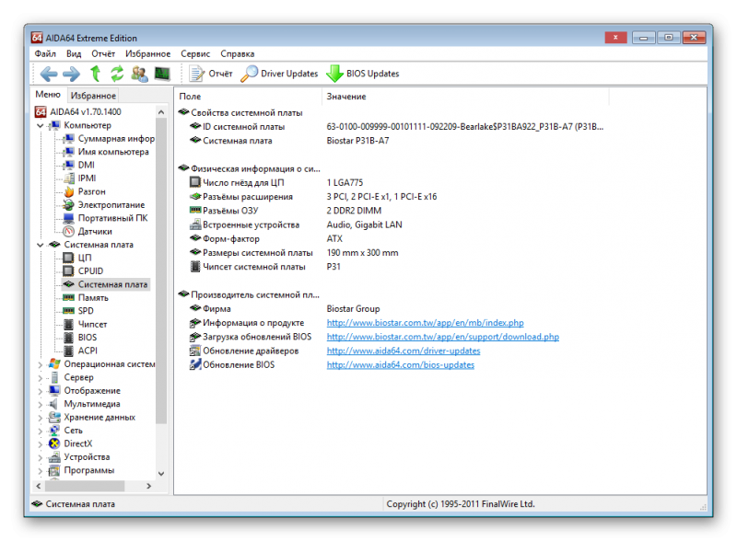Click the green up-level arrow icon
Image resolution: width=737 pixels, height=541 pixels.
tap(96, 74)
